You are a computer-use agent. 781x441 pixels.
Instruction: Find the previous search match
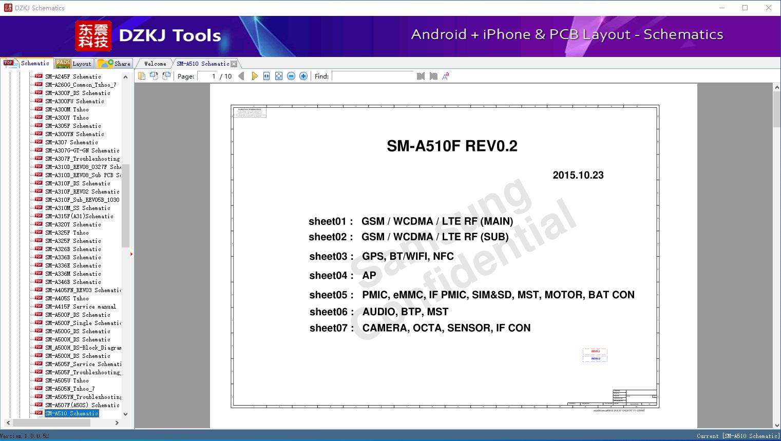coord(421,76)
